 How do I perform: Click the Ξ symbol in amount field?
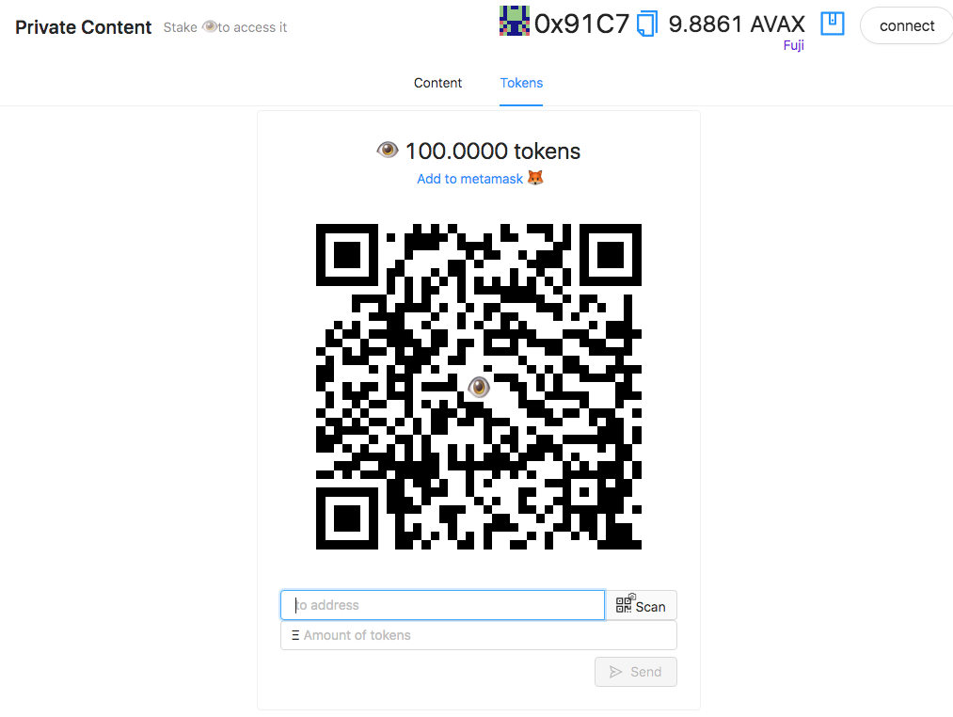point(295,635)
